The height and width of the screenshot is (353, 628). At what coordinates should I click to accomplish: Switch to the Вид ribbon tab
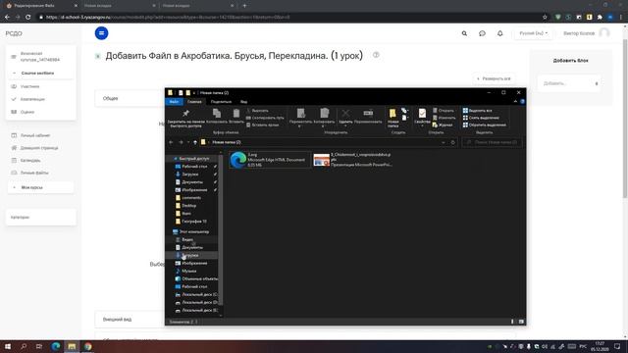coord(243,102)
